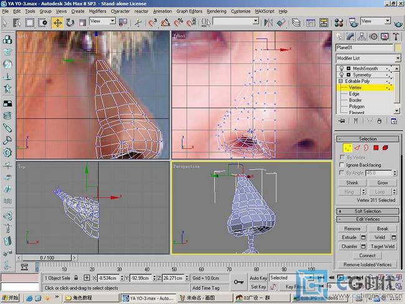
Task: Select the Select and Move tool
Action: click(x=57, y=22)
